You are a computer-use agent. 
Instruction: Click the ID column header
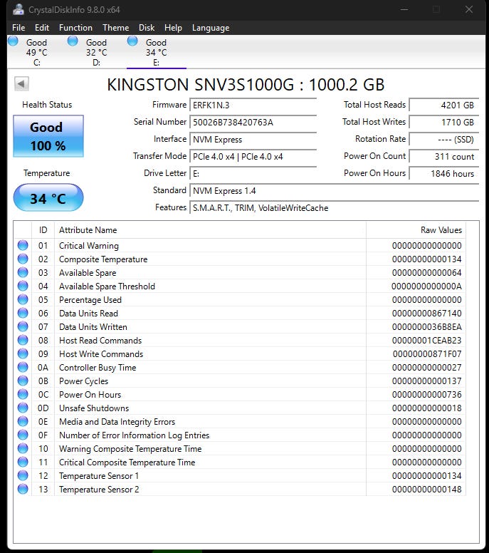[x=43, y=230]
